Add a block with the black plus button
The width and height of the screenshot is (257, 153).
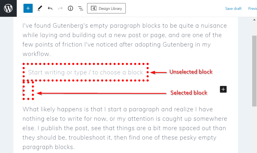(x=223, y=89)
